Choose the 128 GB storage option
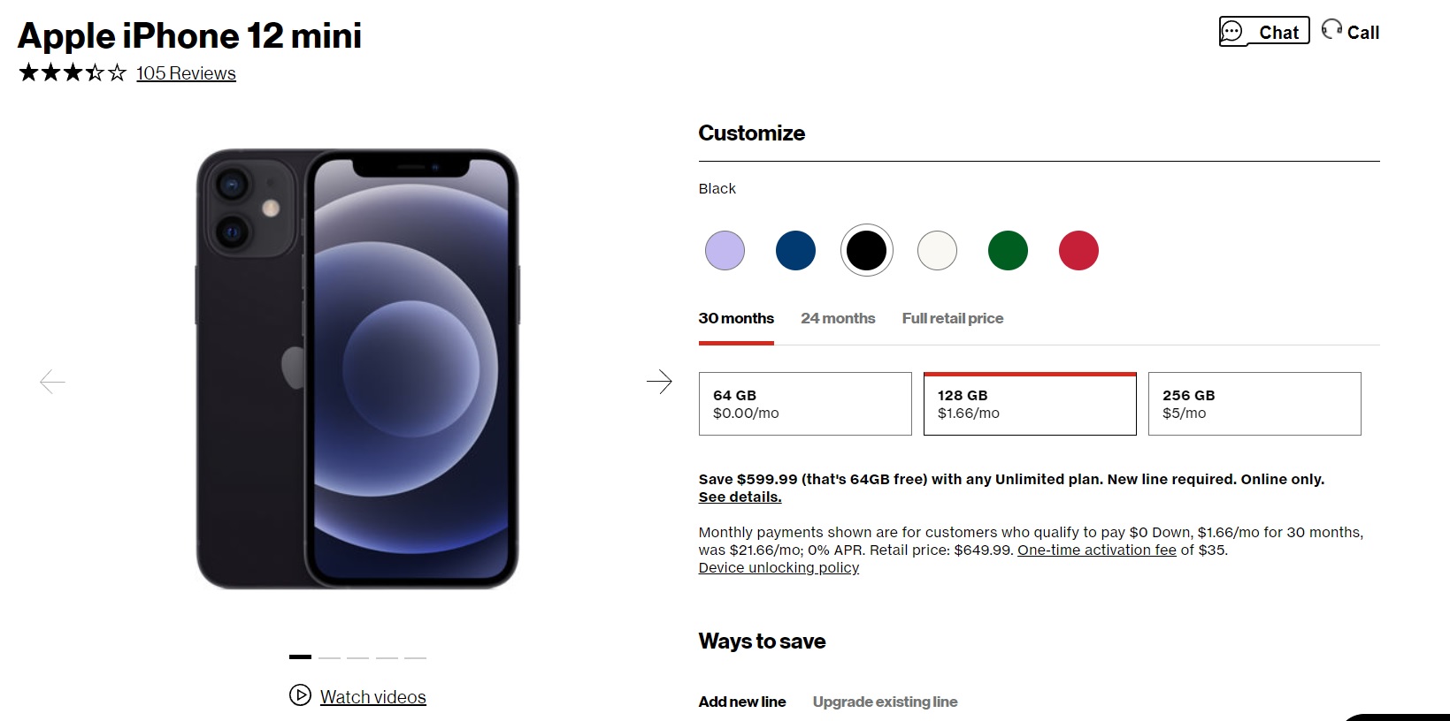Screen dimensions: 1450x721 coord(1029,404)
